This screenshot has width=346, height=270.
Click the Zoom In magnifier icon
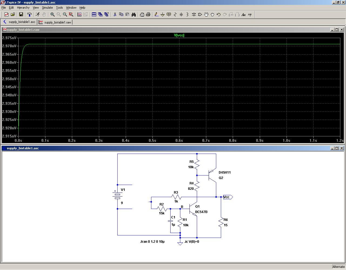[52, 15]
